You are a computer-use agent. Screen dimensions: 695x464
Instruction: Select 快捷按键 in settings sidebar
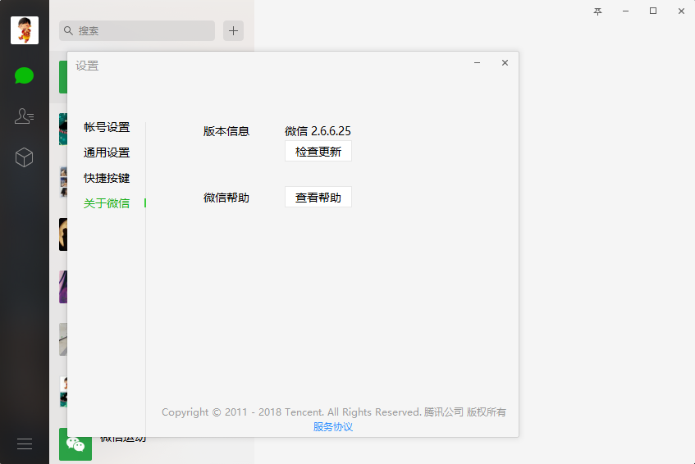pyautogui.click(x=107, y=178)
